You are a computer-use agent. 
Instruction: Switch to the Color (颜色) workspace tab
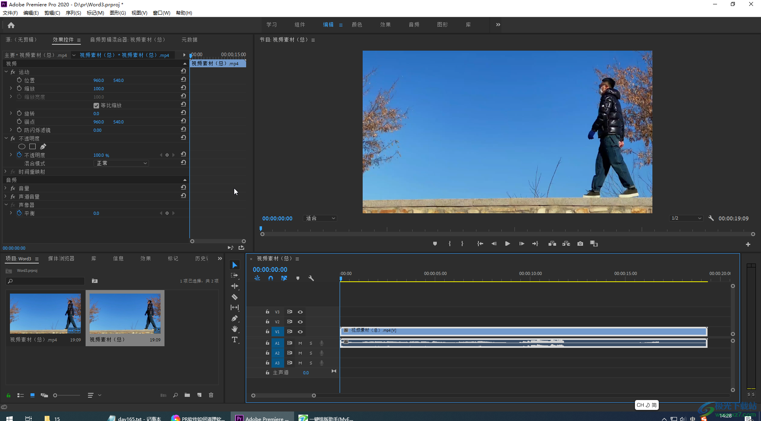tap(357, 25)
